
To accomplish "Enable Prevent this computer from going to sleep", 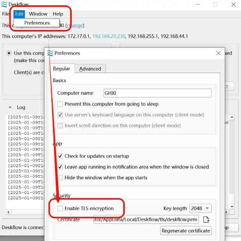I will (x=60, y=104).
